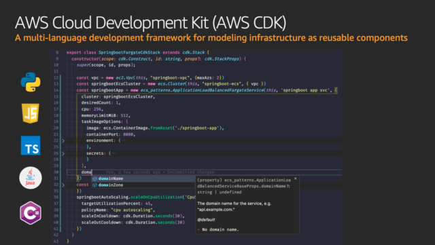Click the Java coffee cup icon
Viewport: 435px width, 245px height.
pyautogui.click(x=31, y=178)
